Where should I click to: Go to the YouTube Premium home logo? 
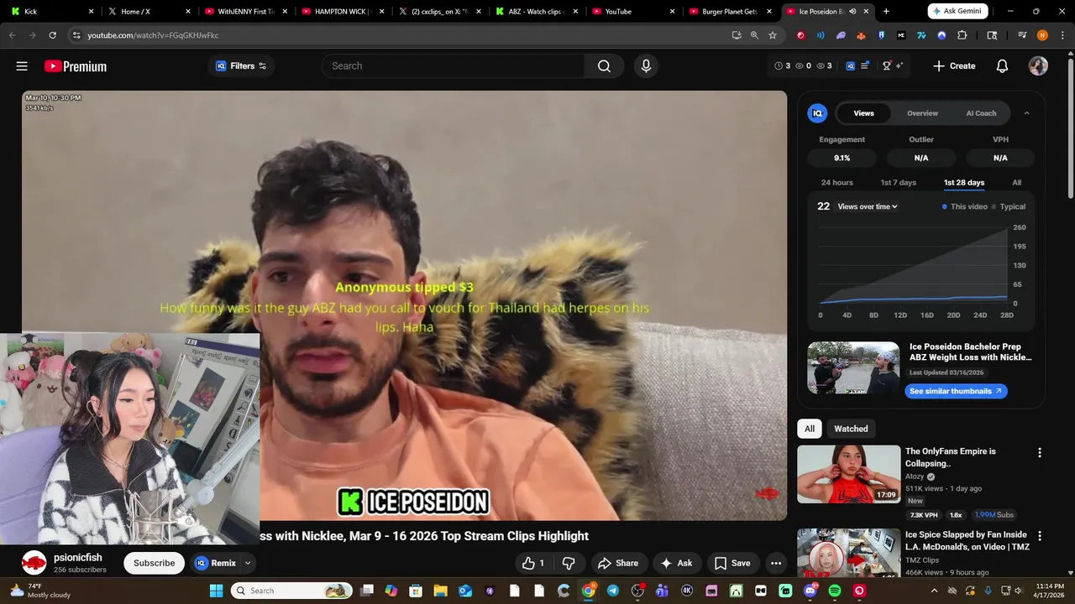[76, 66]
